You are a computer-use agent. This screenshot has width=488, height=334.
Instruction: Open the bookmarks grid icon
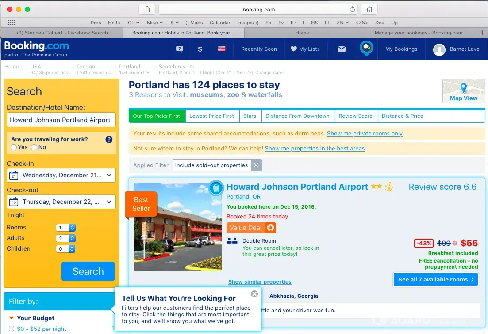point(12,23)
